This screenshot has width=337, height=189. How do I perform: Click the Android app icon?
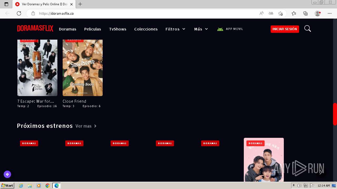pos(220,29)
